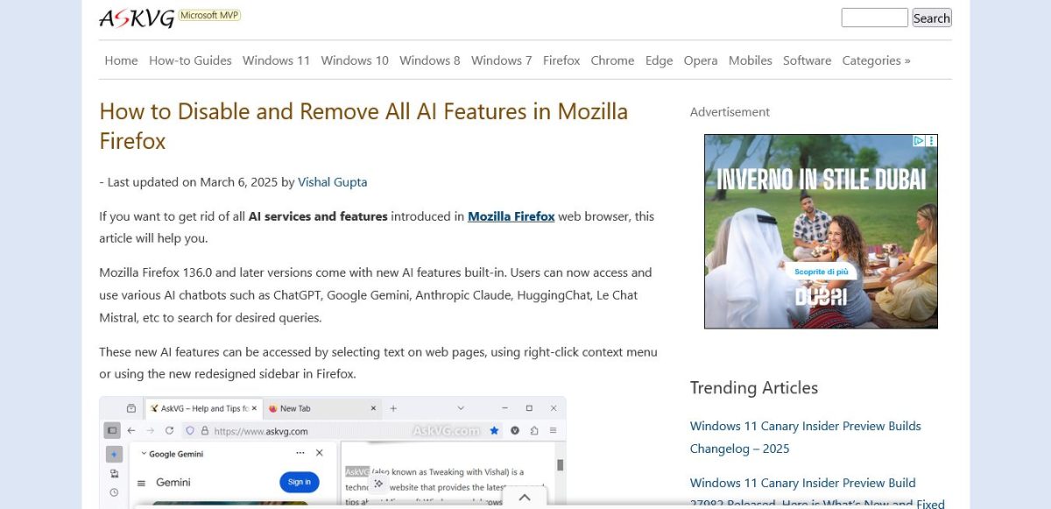Click the Scoprite di più ad button
Screen dimensions: 1051x509
point(821,272)
